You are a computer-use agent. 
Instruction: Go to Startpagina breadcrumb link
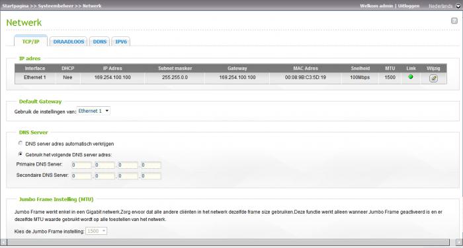[x=15, y=6]
